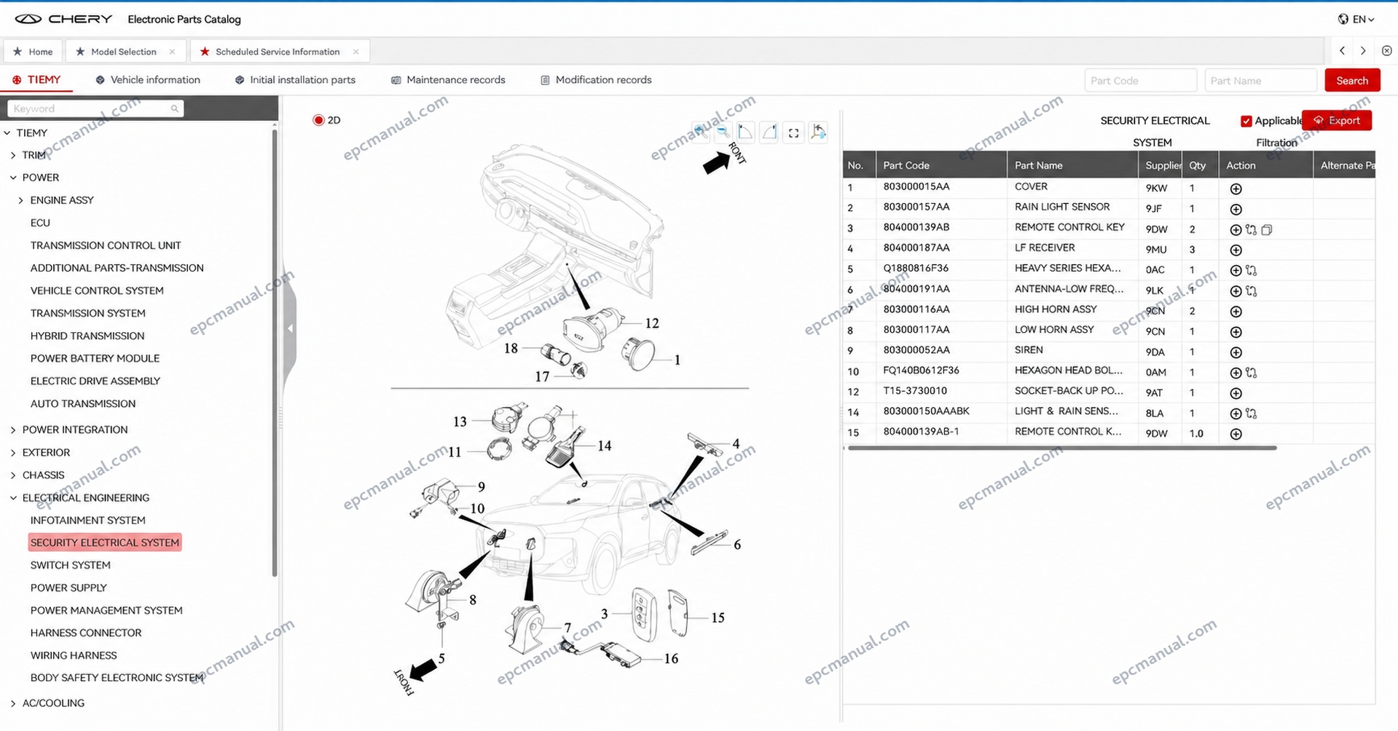Image resolution: width=1398 pixels, height=731 pixels.
Task: Focus the Part Code input field
Action: (1140, 81)
